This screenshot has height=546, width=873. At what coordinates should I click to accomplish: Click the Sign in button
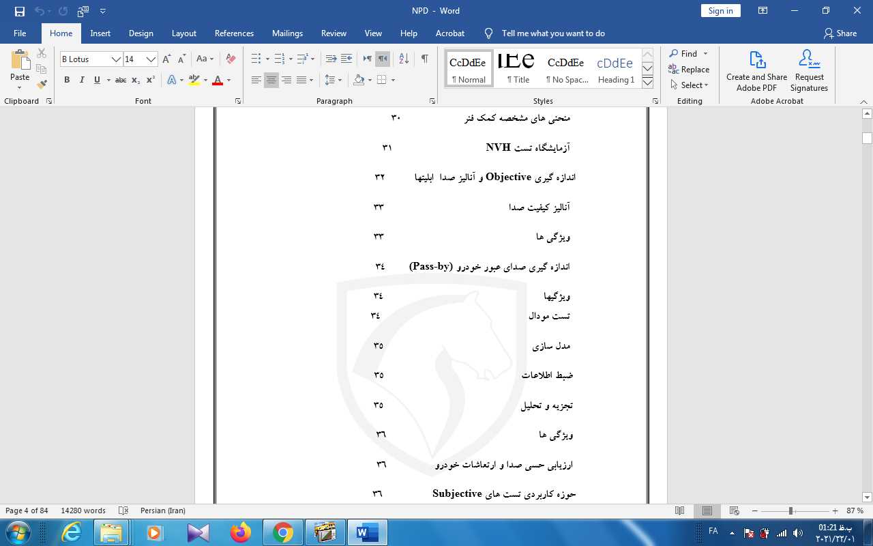720,11
